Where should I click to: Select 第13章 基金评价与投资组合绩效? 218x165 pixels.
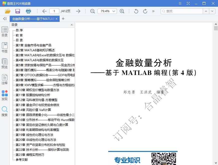pyautogui.click(x=37, y=105)
